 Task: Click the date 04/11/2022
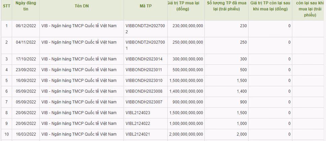(26, 42)
